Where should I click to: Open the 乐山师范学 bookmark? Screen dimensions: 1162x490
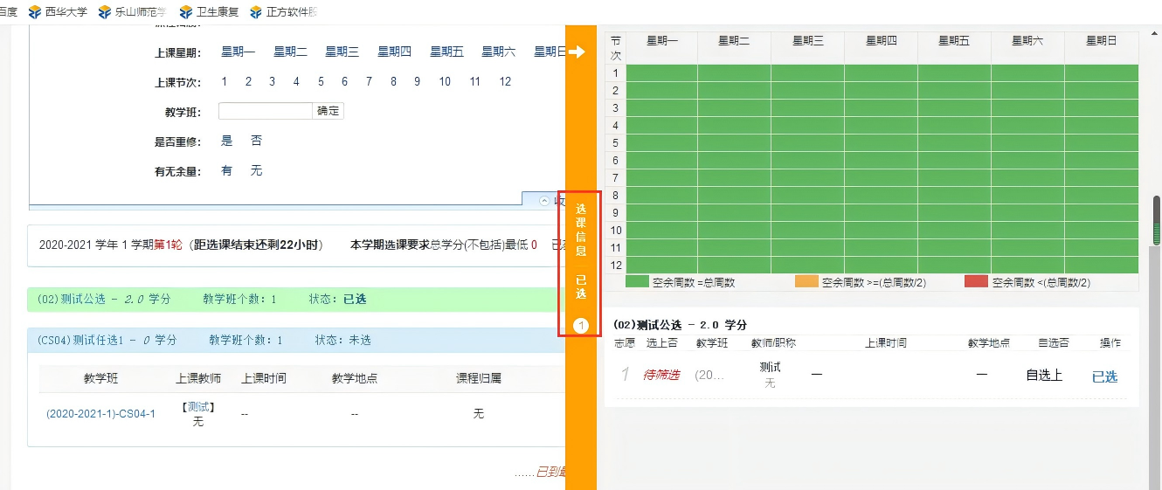tap(133, 12)
